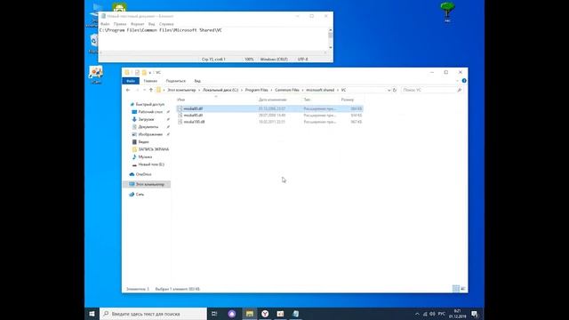Image resolution: width=569 pixels, height=320 pixels.
Task: Open Quick access (Быстрый доступ) in sidebar
Action: 149,105
